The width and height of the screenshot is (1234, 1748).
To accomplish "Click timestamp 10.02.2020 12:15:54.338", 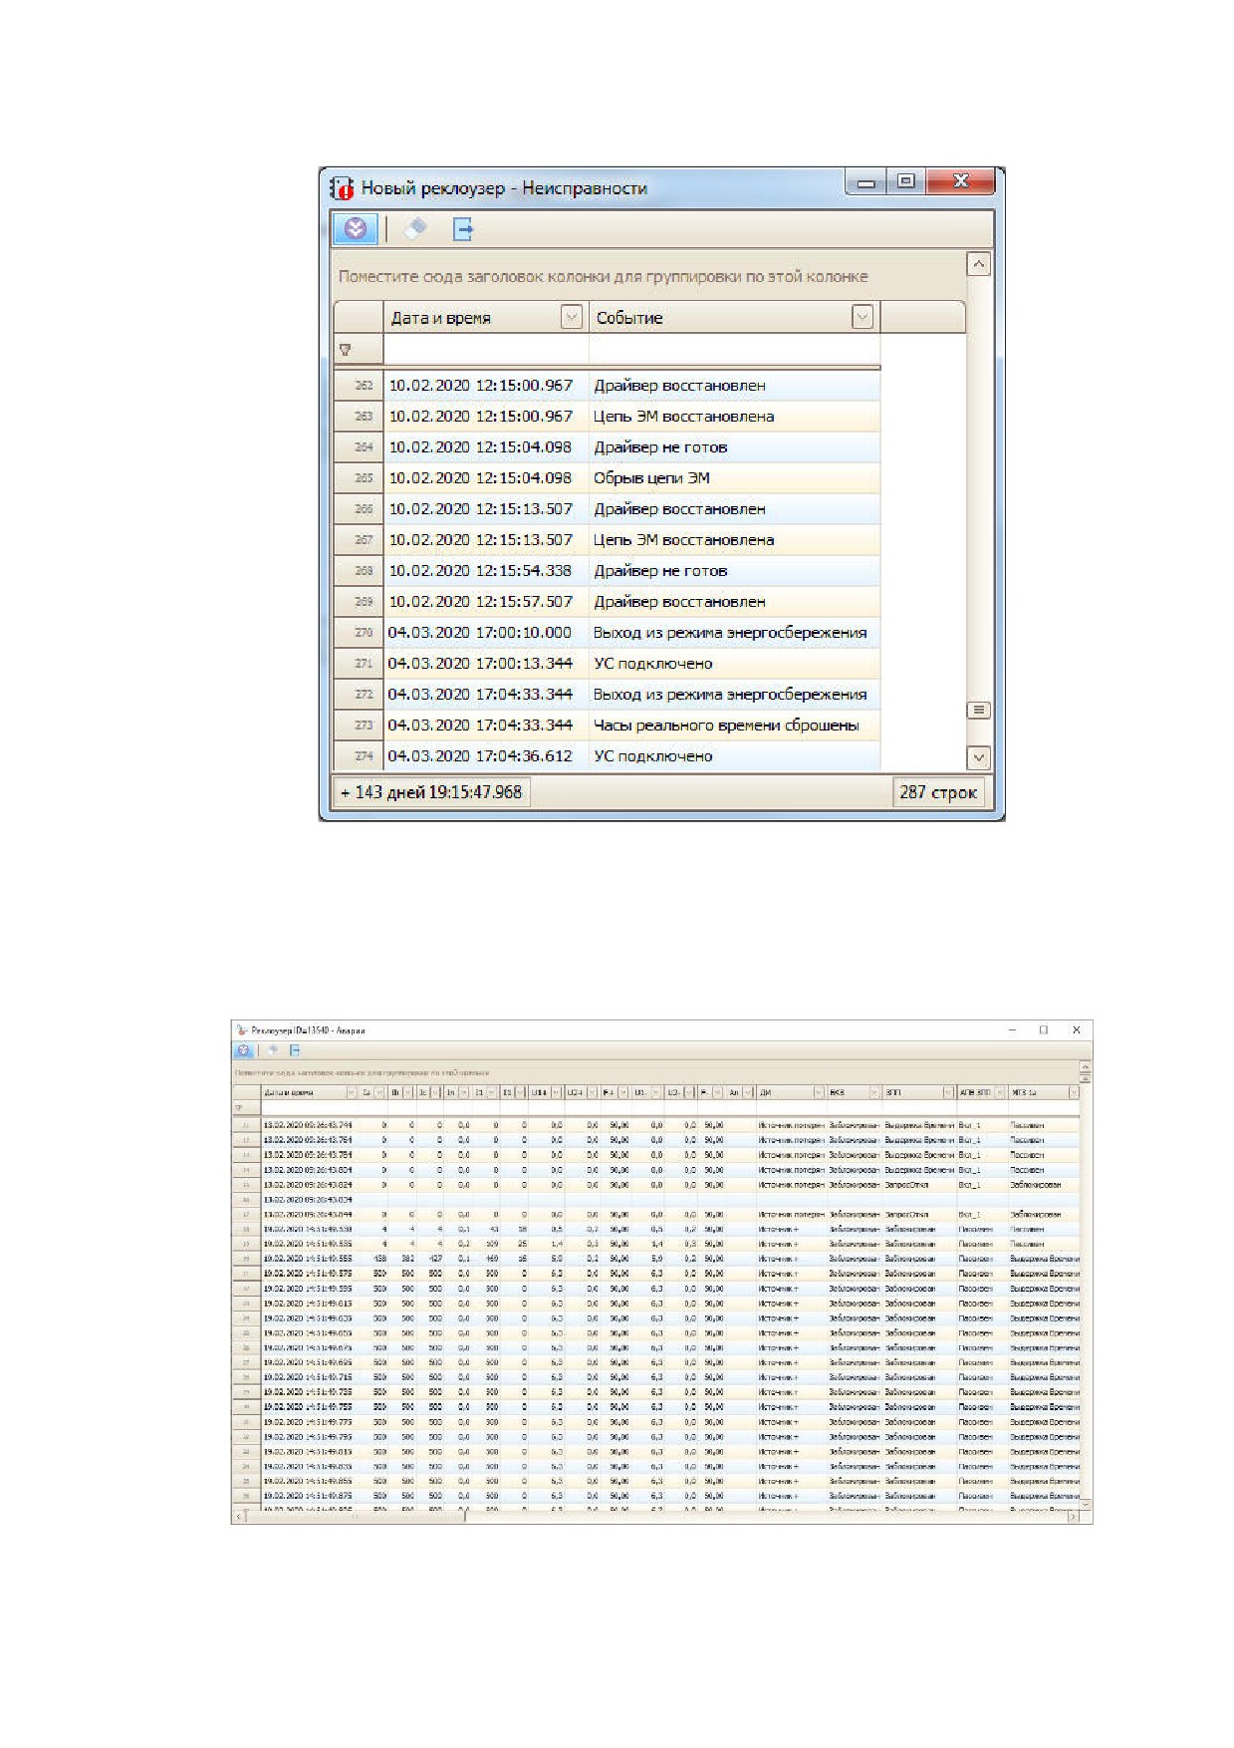I will (480, 571).
